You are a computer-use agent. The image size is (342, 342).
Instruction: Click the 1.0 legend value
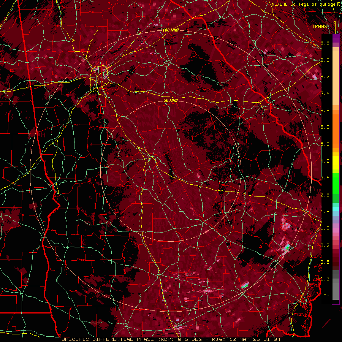[325, 228]
